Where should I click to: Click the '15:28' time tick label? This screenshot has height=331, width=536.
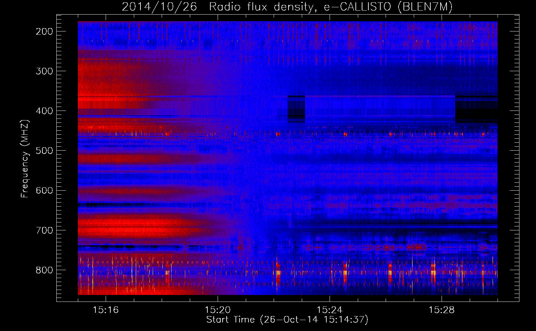(442, 310)
